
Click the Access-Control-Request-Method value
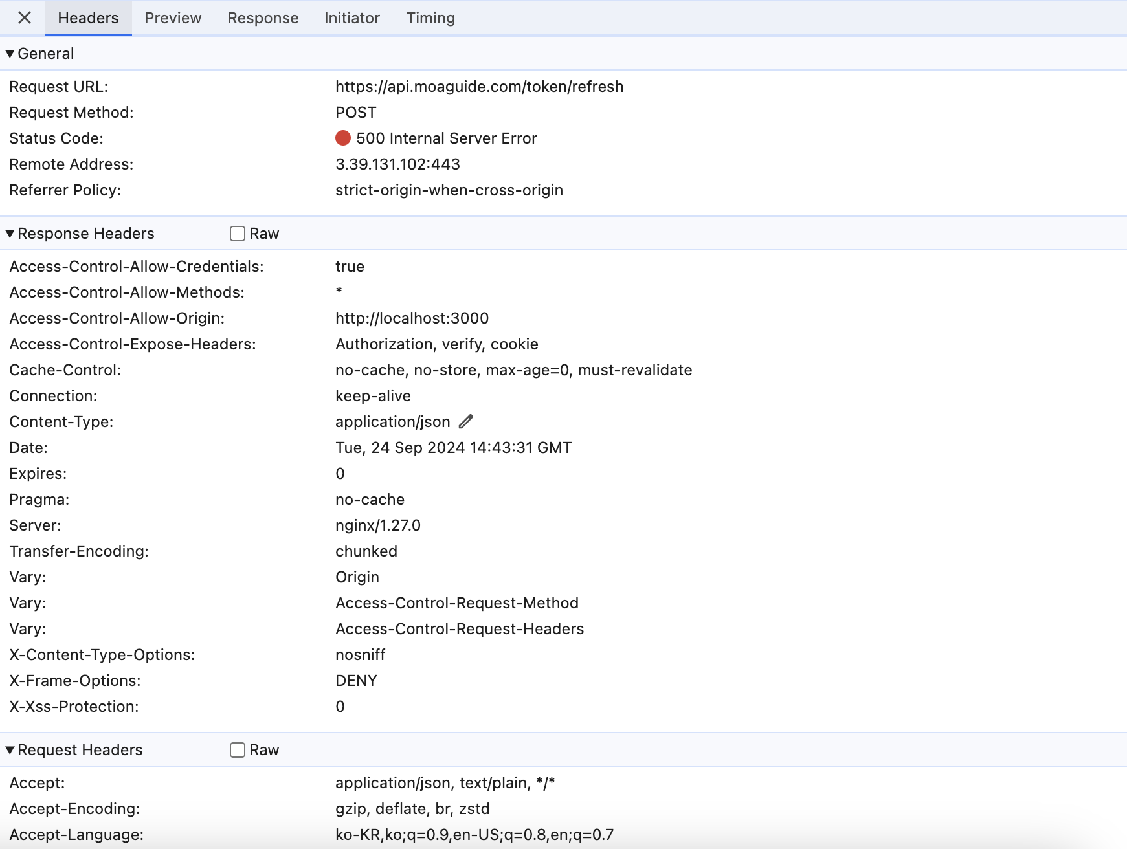point(457,603)
